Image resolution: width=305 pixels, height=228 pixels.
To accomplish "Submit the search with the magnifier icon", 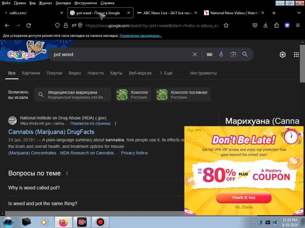I will (x=245, y=55).
